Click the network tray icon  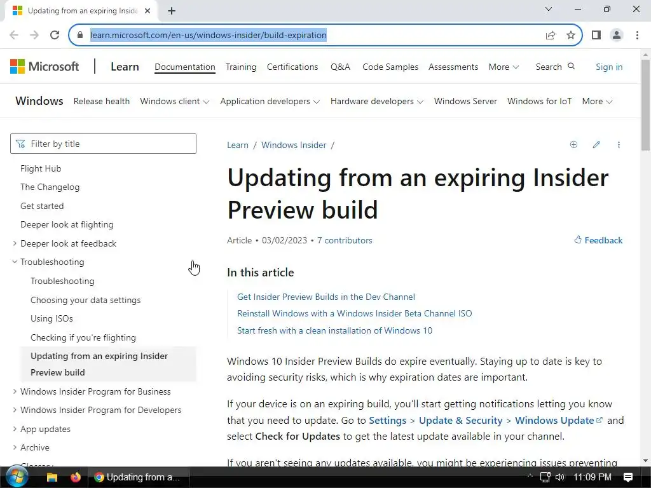pyautogui.click(x=545, y=477)
